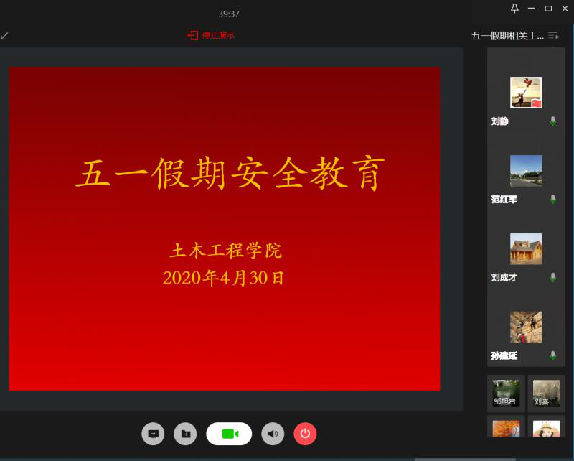This screenshot has width=574, height=461.
Task: Click the shrink arrow at top-left corner
Action: point(5,35)
